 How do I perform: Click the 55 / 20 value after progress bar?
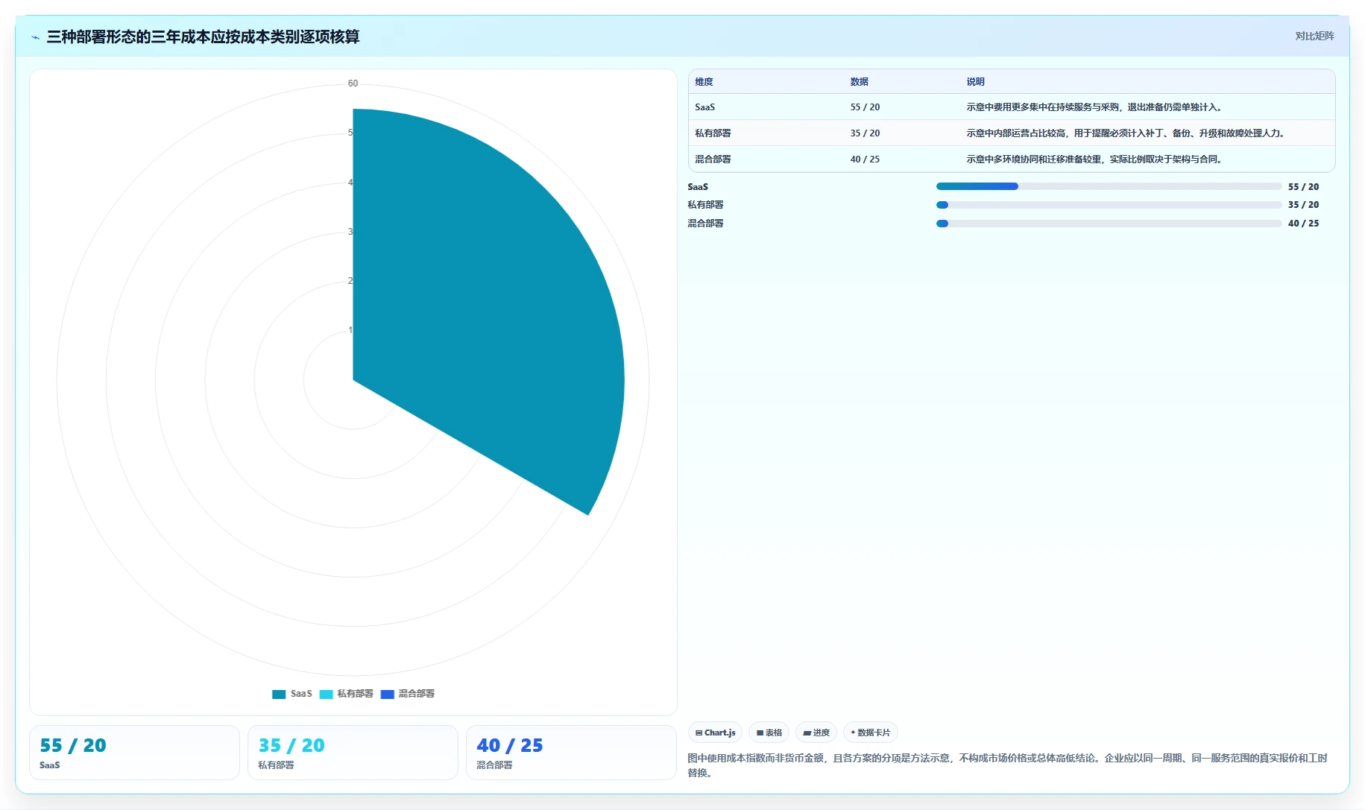pos(1303,187)
